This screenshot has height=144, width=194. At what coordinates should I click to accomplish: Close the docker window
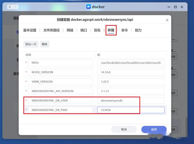coord(182,7)
